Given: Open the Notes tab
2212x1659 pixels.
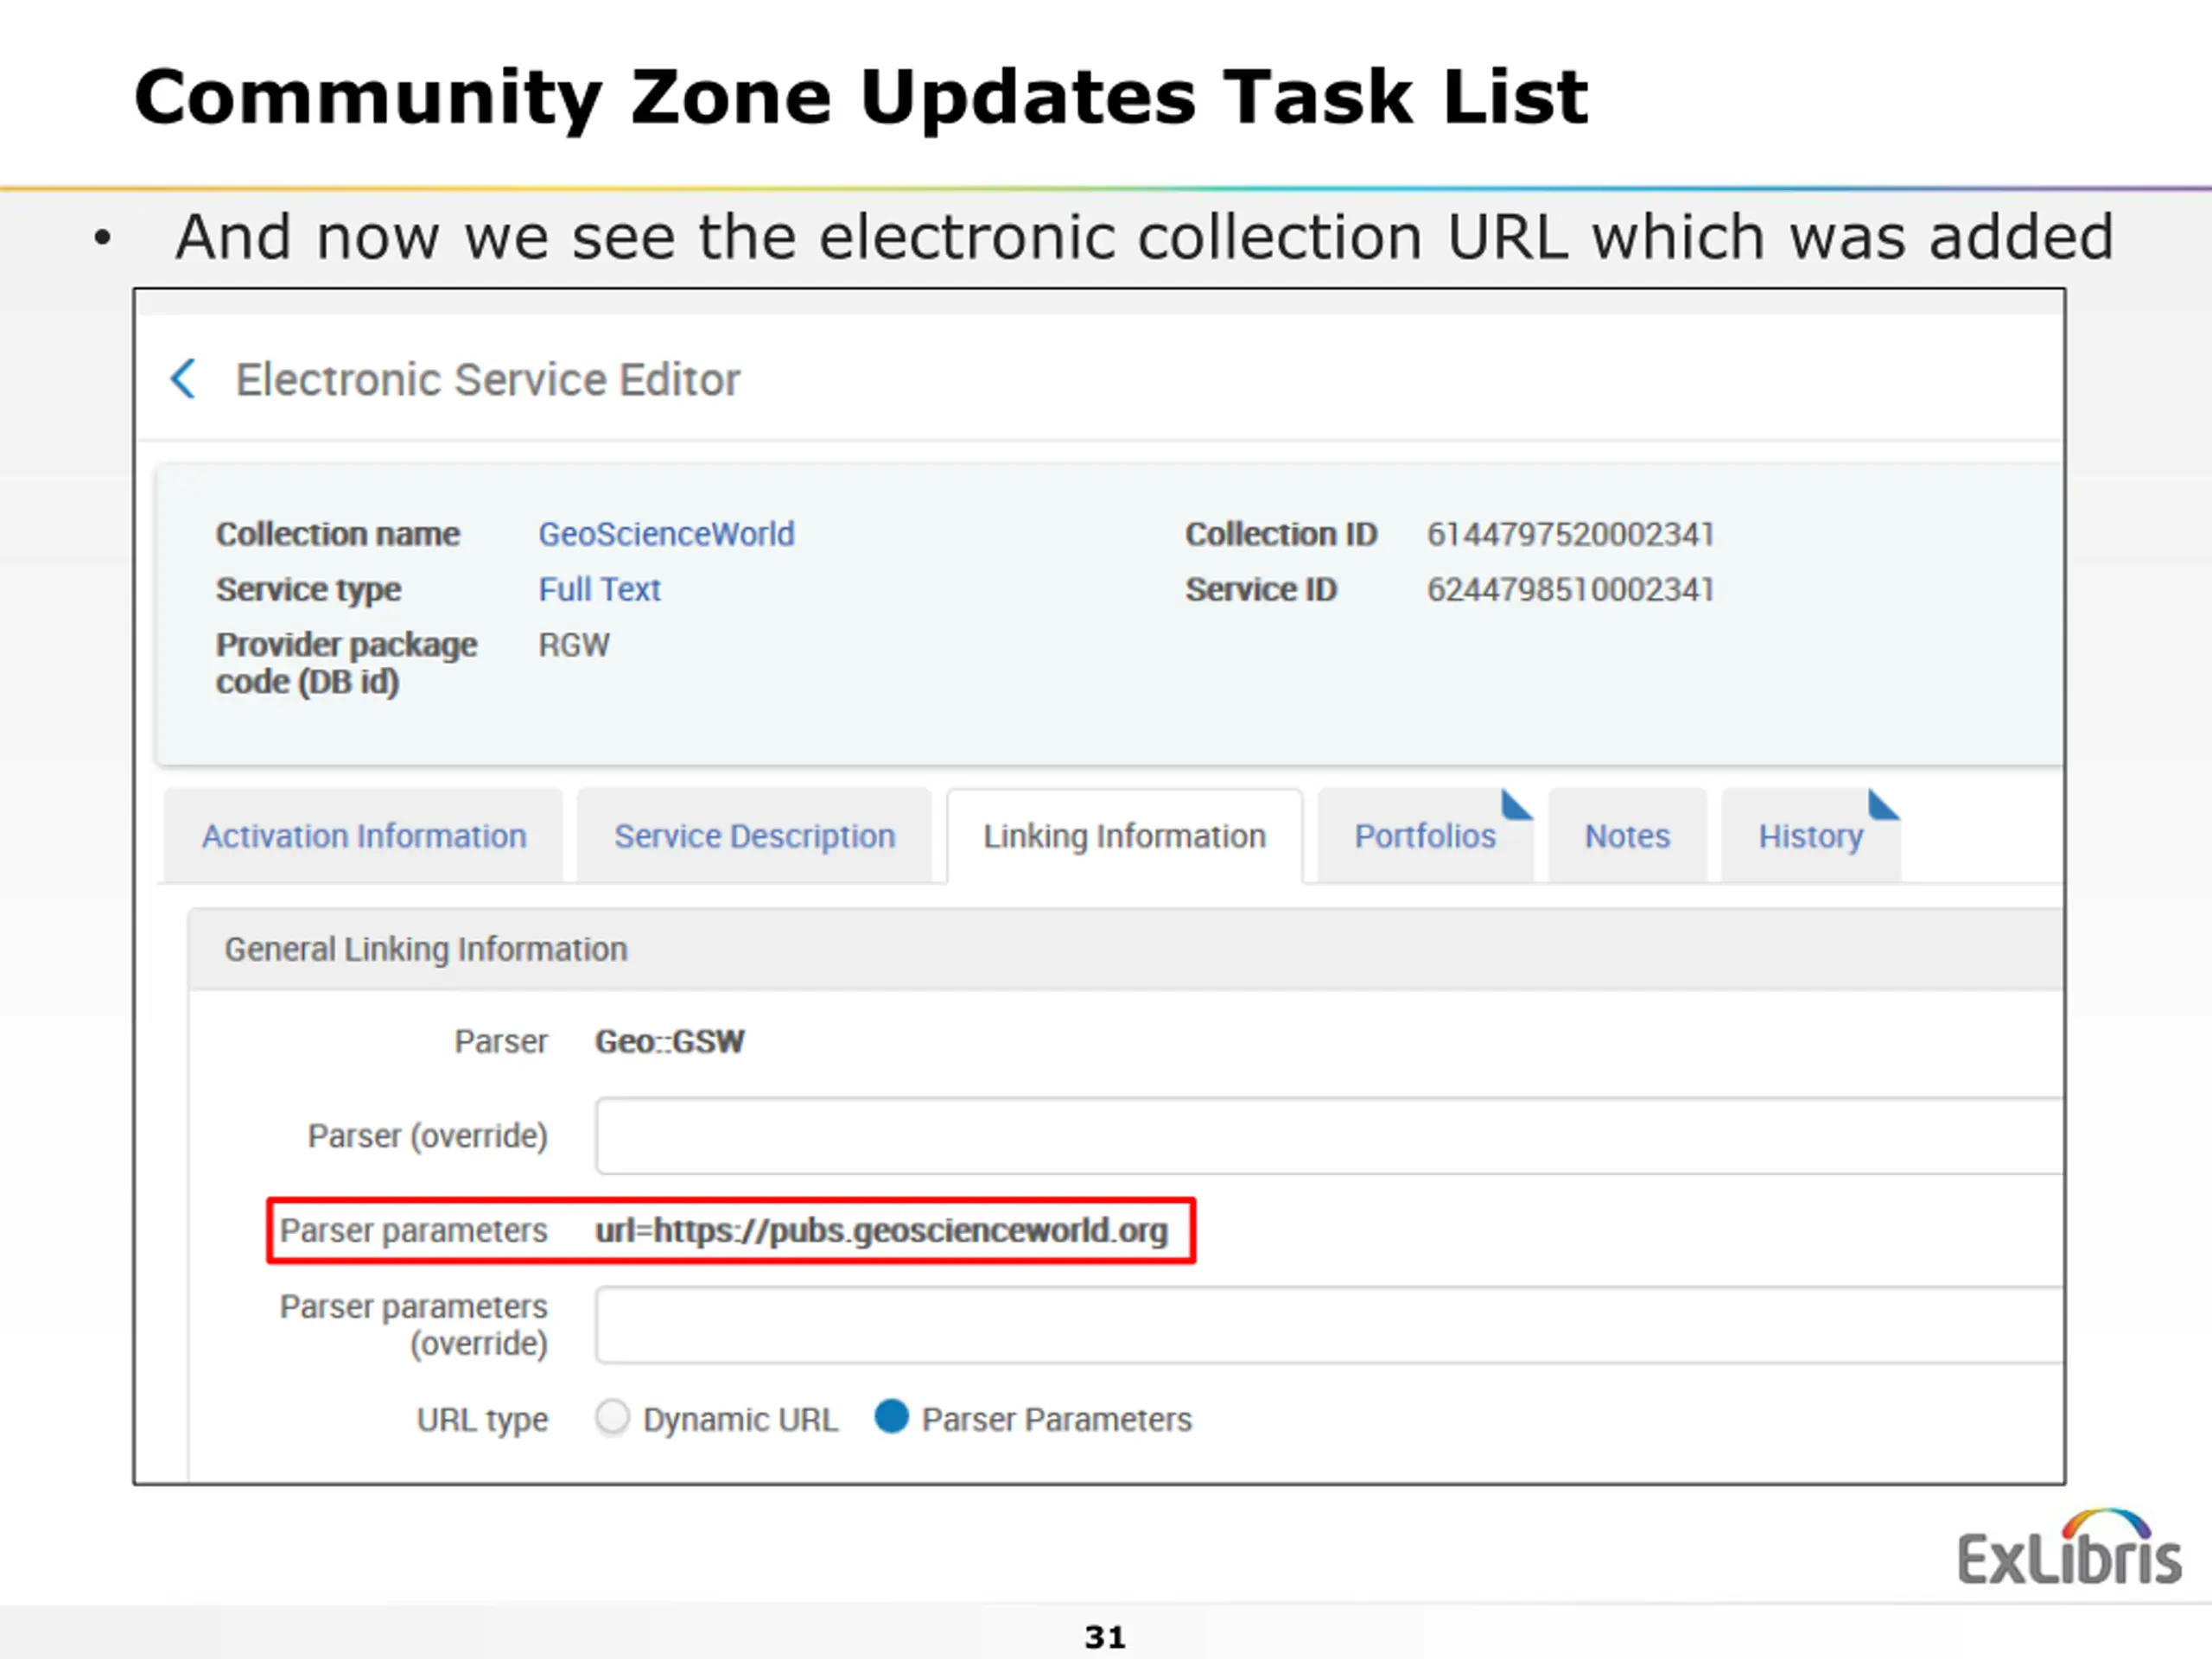Looking at the screenshot, I should click(x=1627, y=836).
